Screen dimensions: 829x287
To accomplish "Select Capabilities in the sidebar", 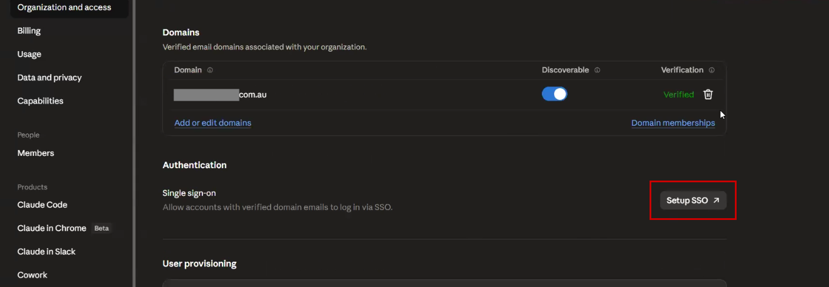I will point(40,101).
